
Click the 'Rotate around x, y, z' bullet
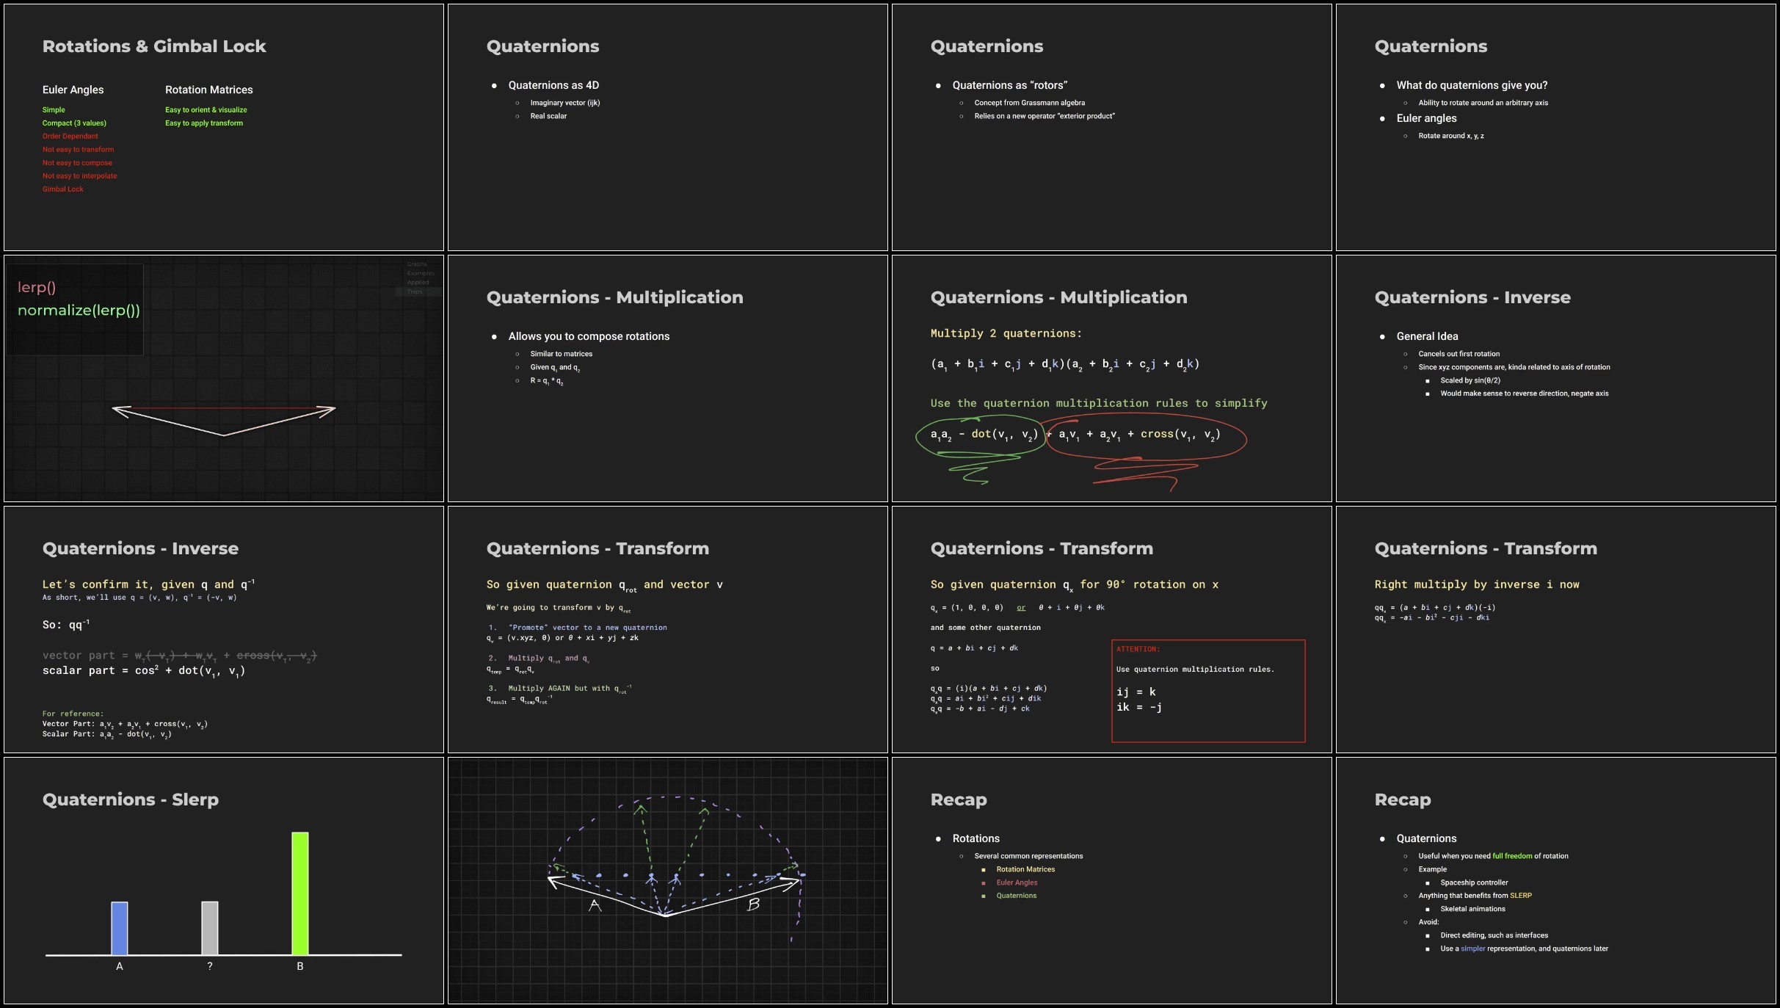point(1451,136)
